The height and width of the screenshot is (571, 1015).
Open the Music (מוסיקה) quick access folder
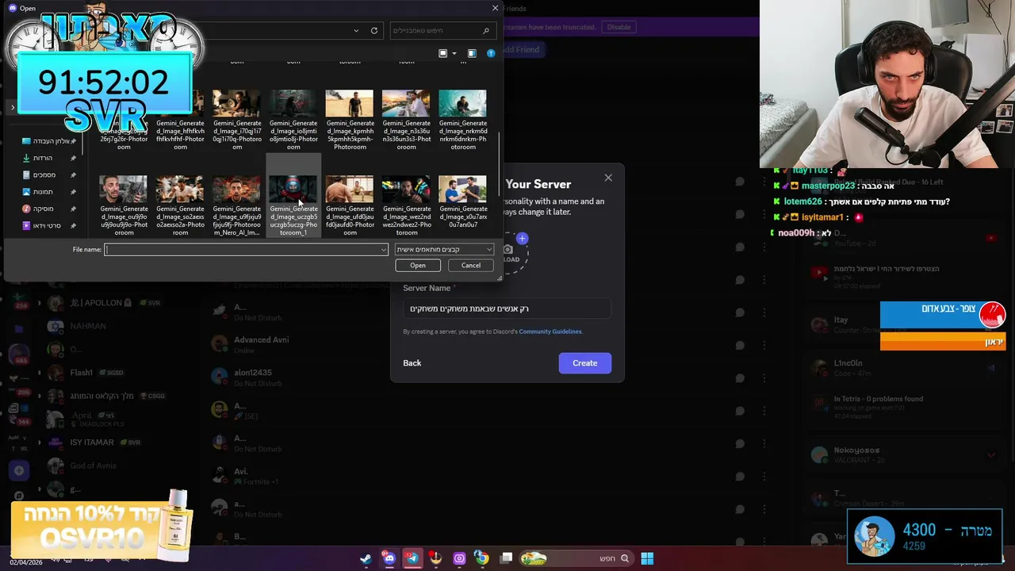[39, 209]
